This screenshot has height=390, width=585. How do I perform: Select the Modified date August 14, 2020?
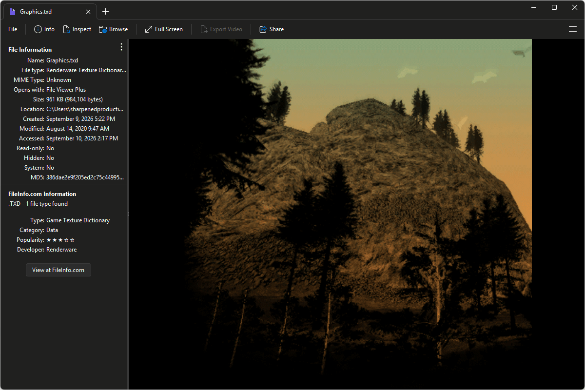78,129
